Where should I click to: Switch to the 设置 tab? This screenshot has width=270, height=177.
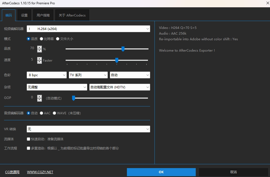point(24,15)
